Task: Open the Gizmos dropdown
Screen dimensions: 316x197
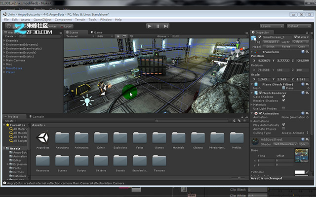Action: (163, 36)
